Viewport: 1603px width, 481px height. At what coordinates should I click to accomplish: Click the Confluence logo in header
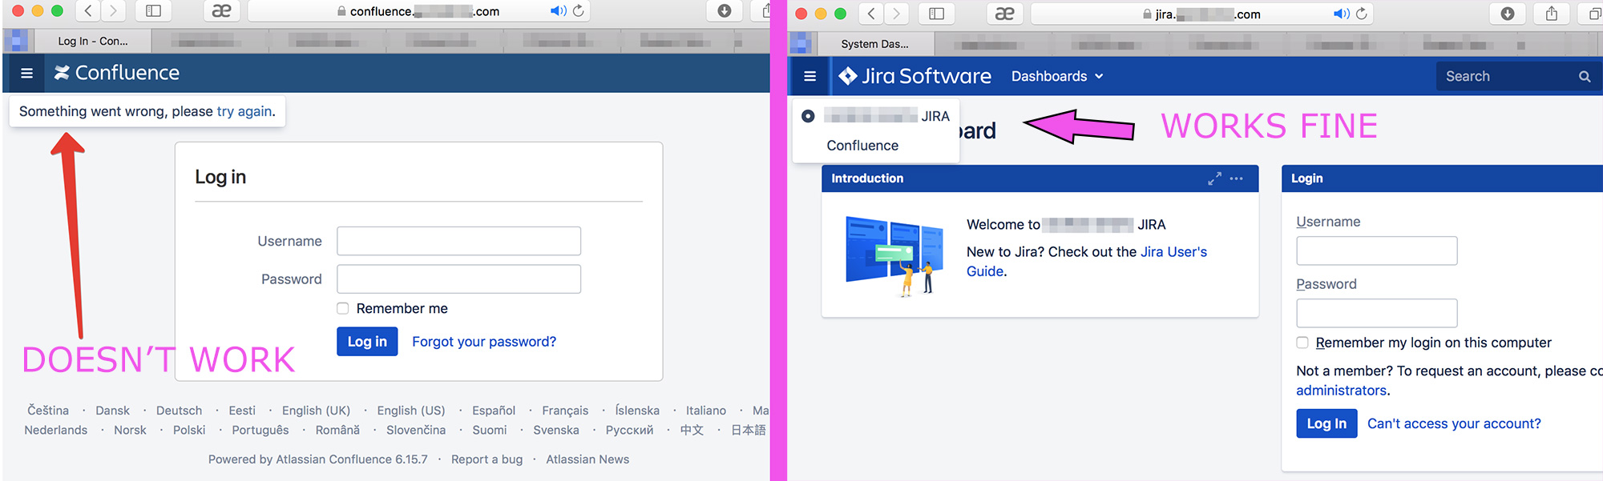pos(117,73)
